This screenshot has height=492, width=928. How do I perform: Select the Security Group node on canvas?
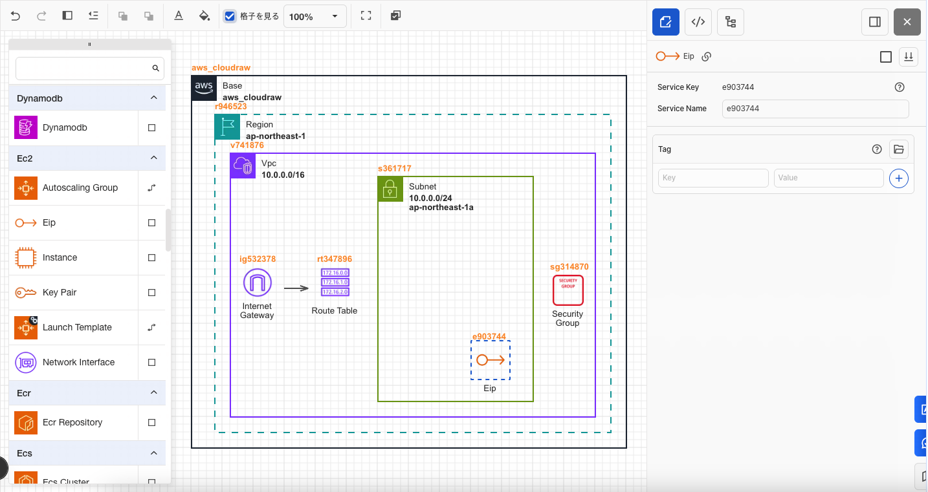click(568, 290)
